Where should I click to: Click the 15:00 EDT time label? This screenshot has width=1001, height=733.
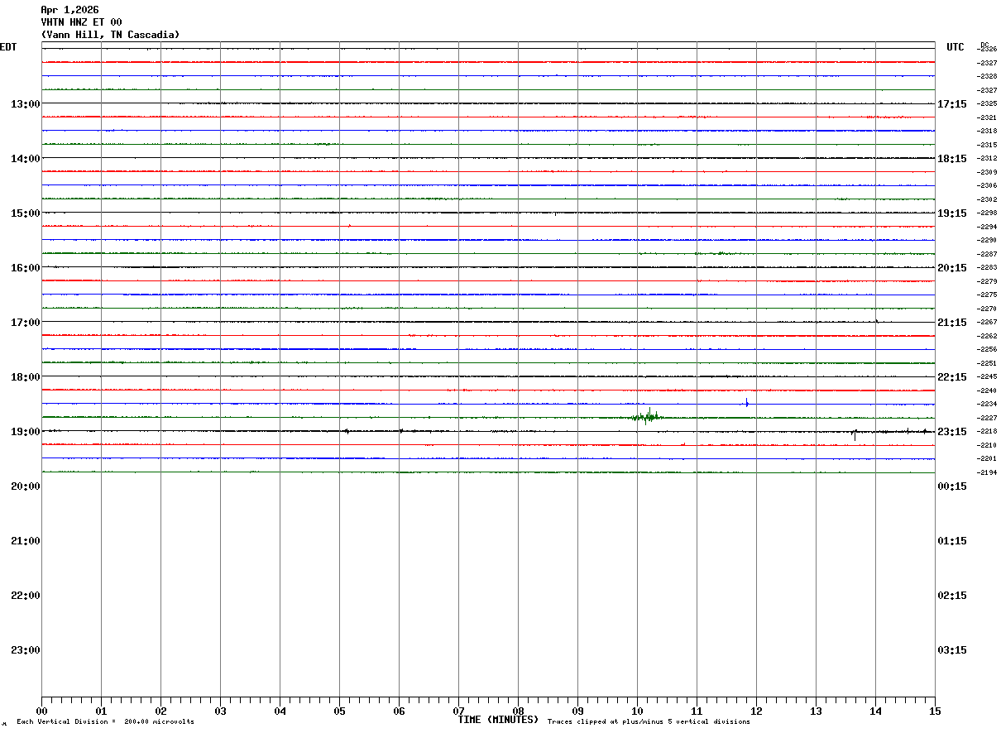[25, 213]
